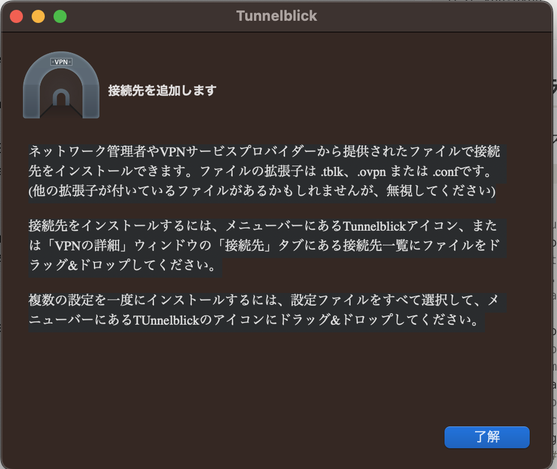The image size is (557, 469).
Task: Click the paragraph starting with ネットワーク管理者
Action: pyautogui.click(x=267, y=172)
